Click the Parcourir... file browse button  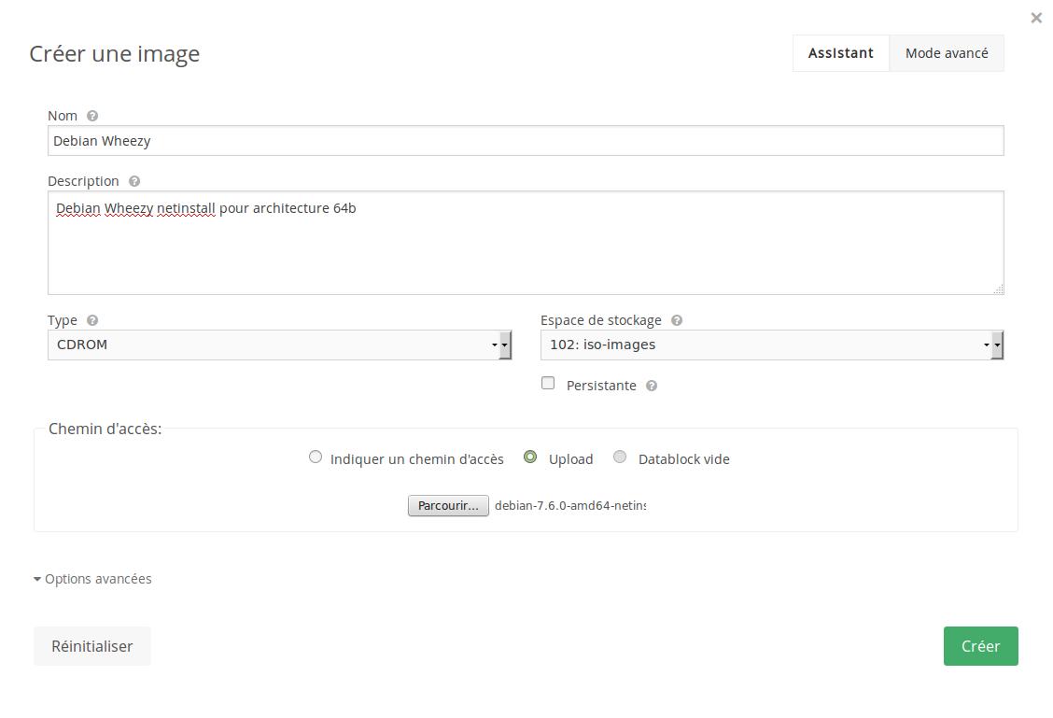click(x=448, y=506)
